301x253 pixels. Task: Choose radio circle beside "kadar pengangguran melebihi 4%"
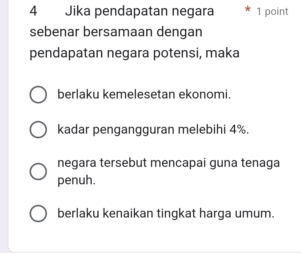[x=39, y=130]
